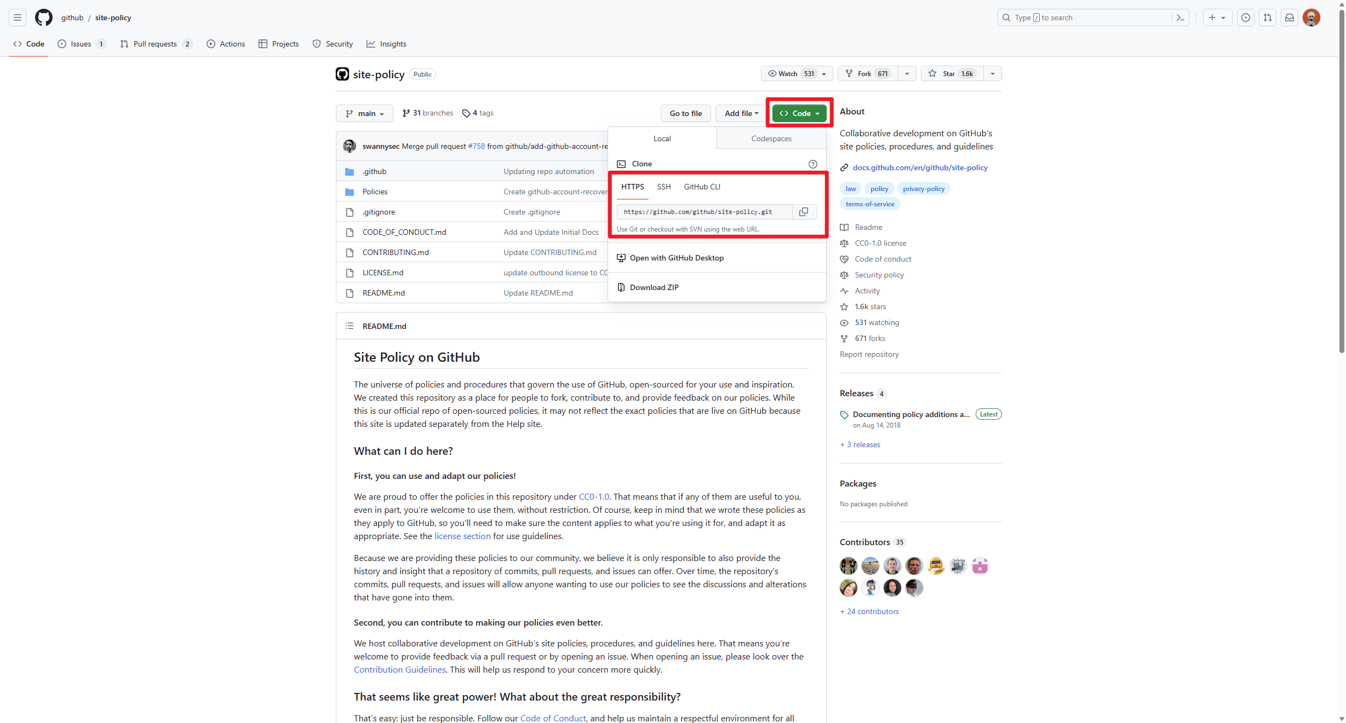Open the main branch selector dropdown

pyautogui.click(x=364, y=113)
